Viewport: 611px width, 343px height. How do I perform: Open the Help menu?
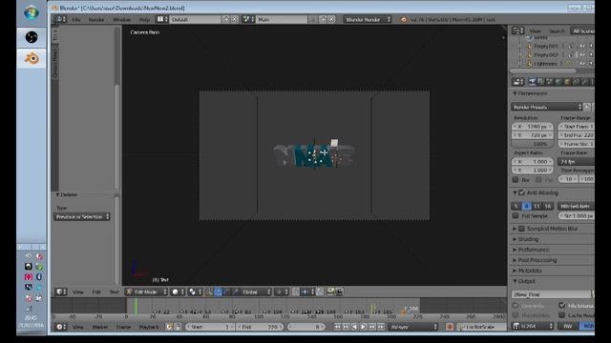144,19
